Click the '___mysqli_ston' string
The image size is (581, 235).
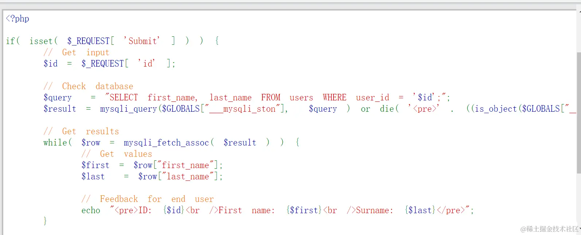point(245,109)
